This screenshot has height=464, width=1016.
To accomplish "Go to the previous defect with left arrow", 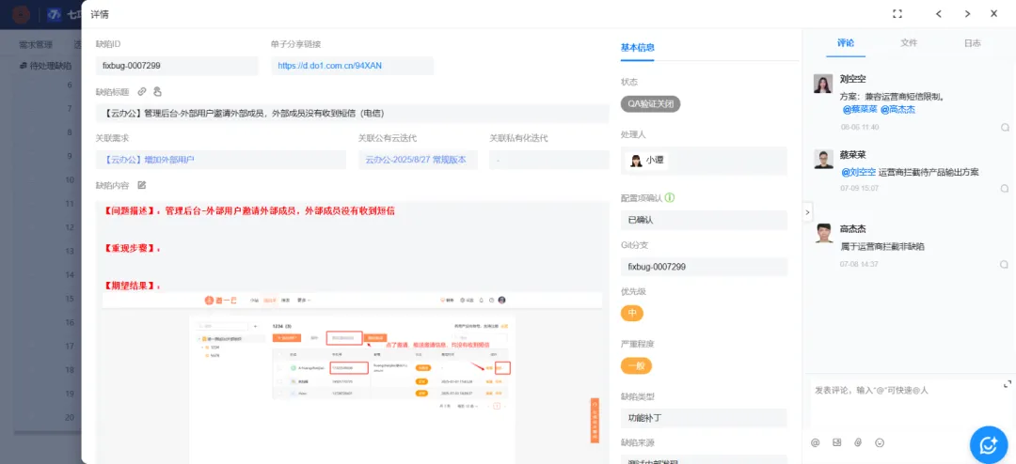I will point(938,14).
